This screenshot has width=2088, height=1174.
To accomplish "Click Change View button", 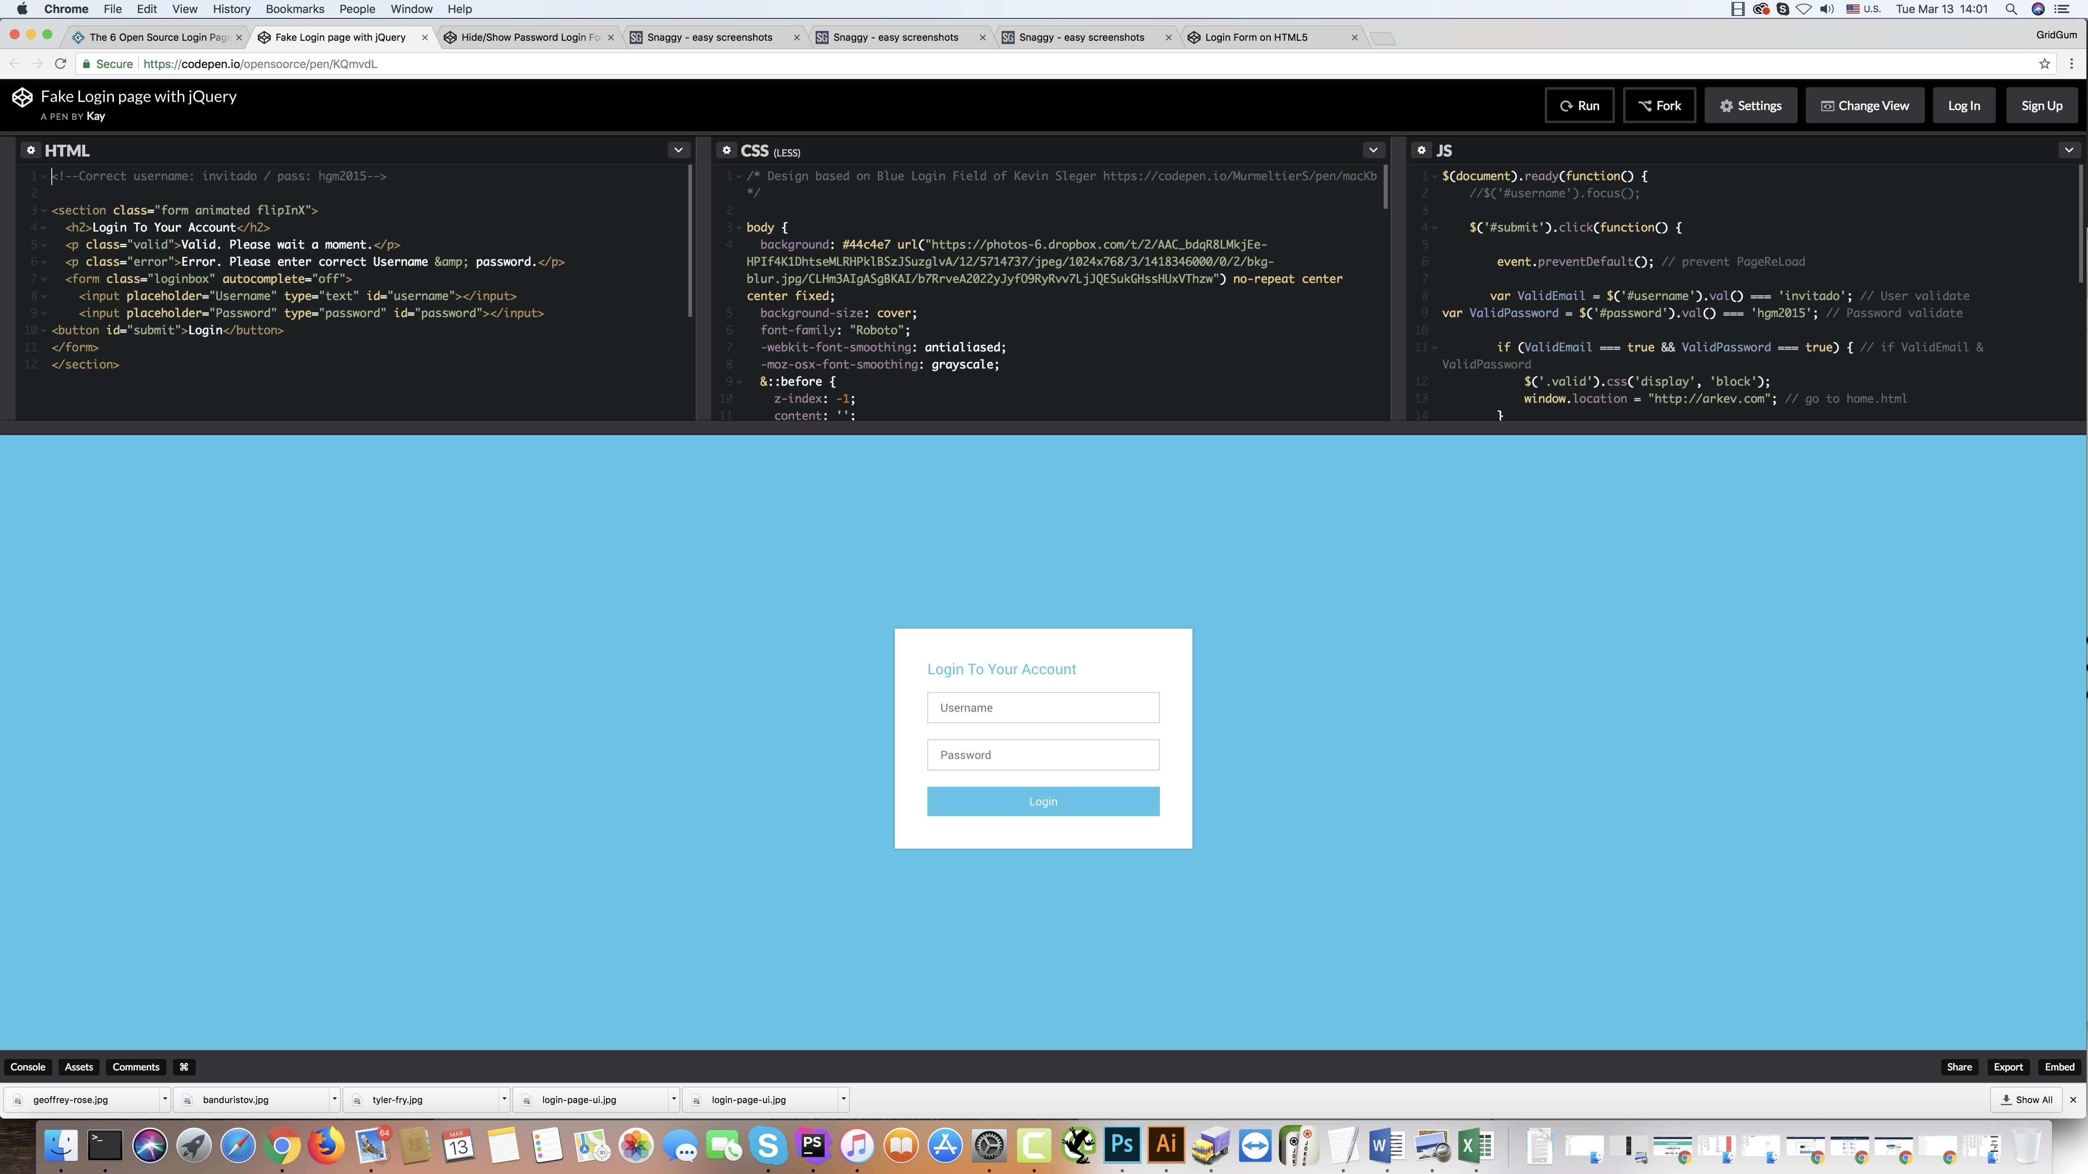I will (1865, 105).
